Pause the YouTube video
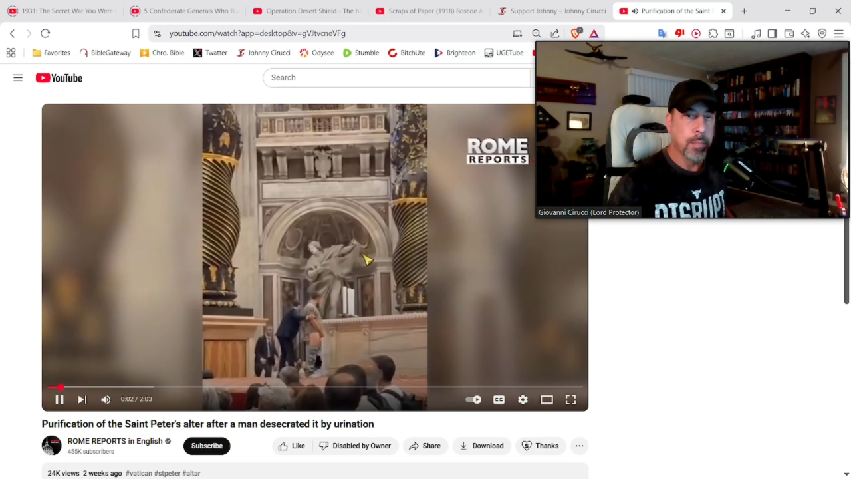 click(x=59, y=400)
